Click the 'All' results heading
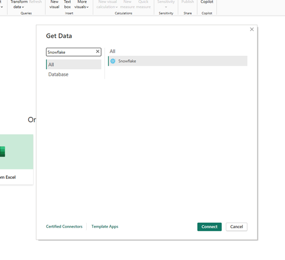 click(x=113, y=51)
